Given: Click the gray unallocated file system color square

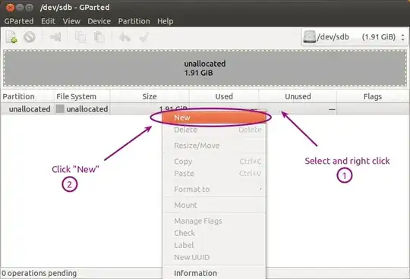Looking at the screenshot, I should tap(60, 109).
